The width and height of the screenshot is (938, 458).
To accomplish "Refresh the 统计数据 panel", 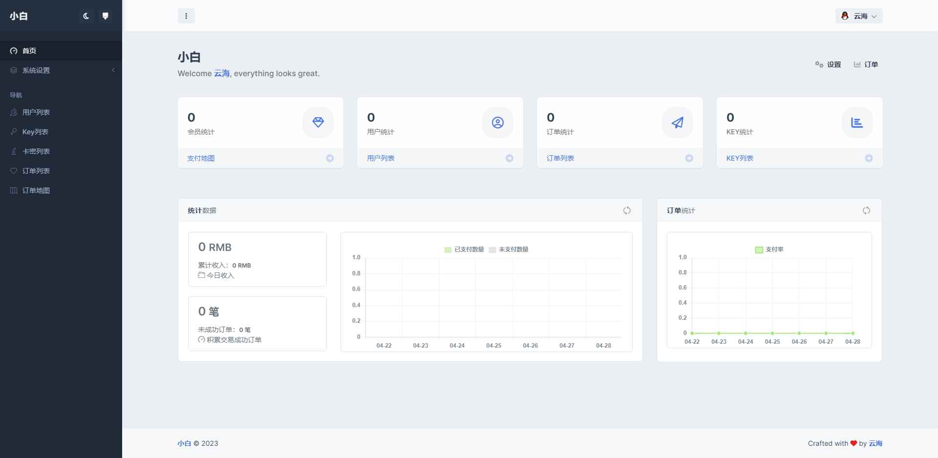I will [x=627, y=210].
